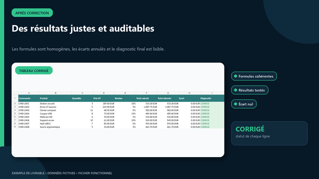Click the Station accueil product cell

pos(55,104)
